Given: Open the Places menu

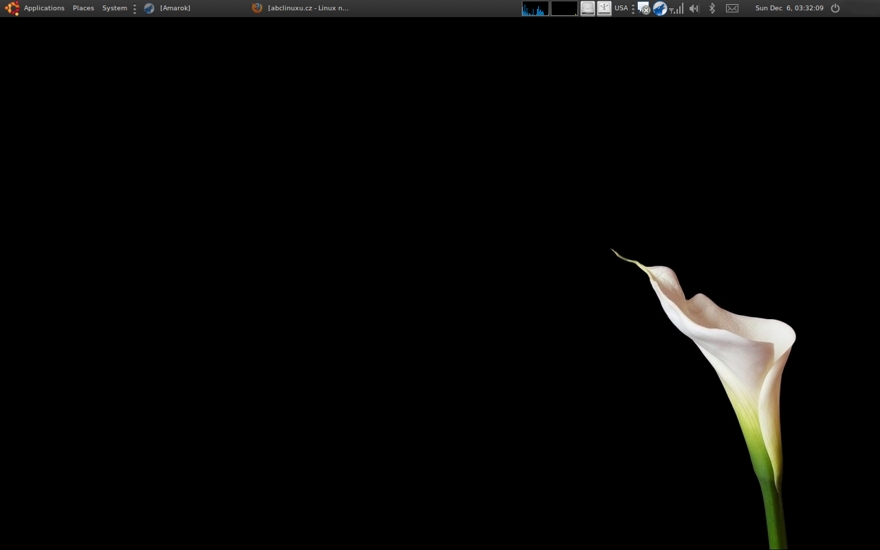Looking at the screenshot, I should (x=83, y=8).
